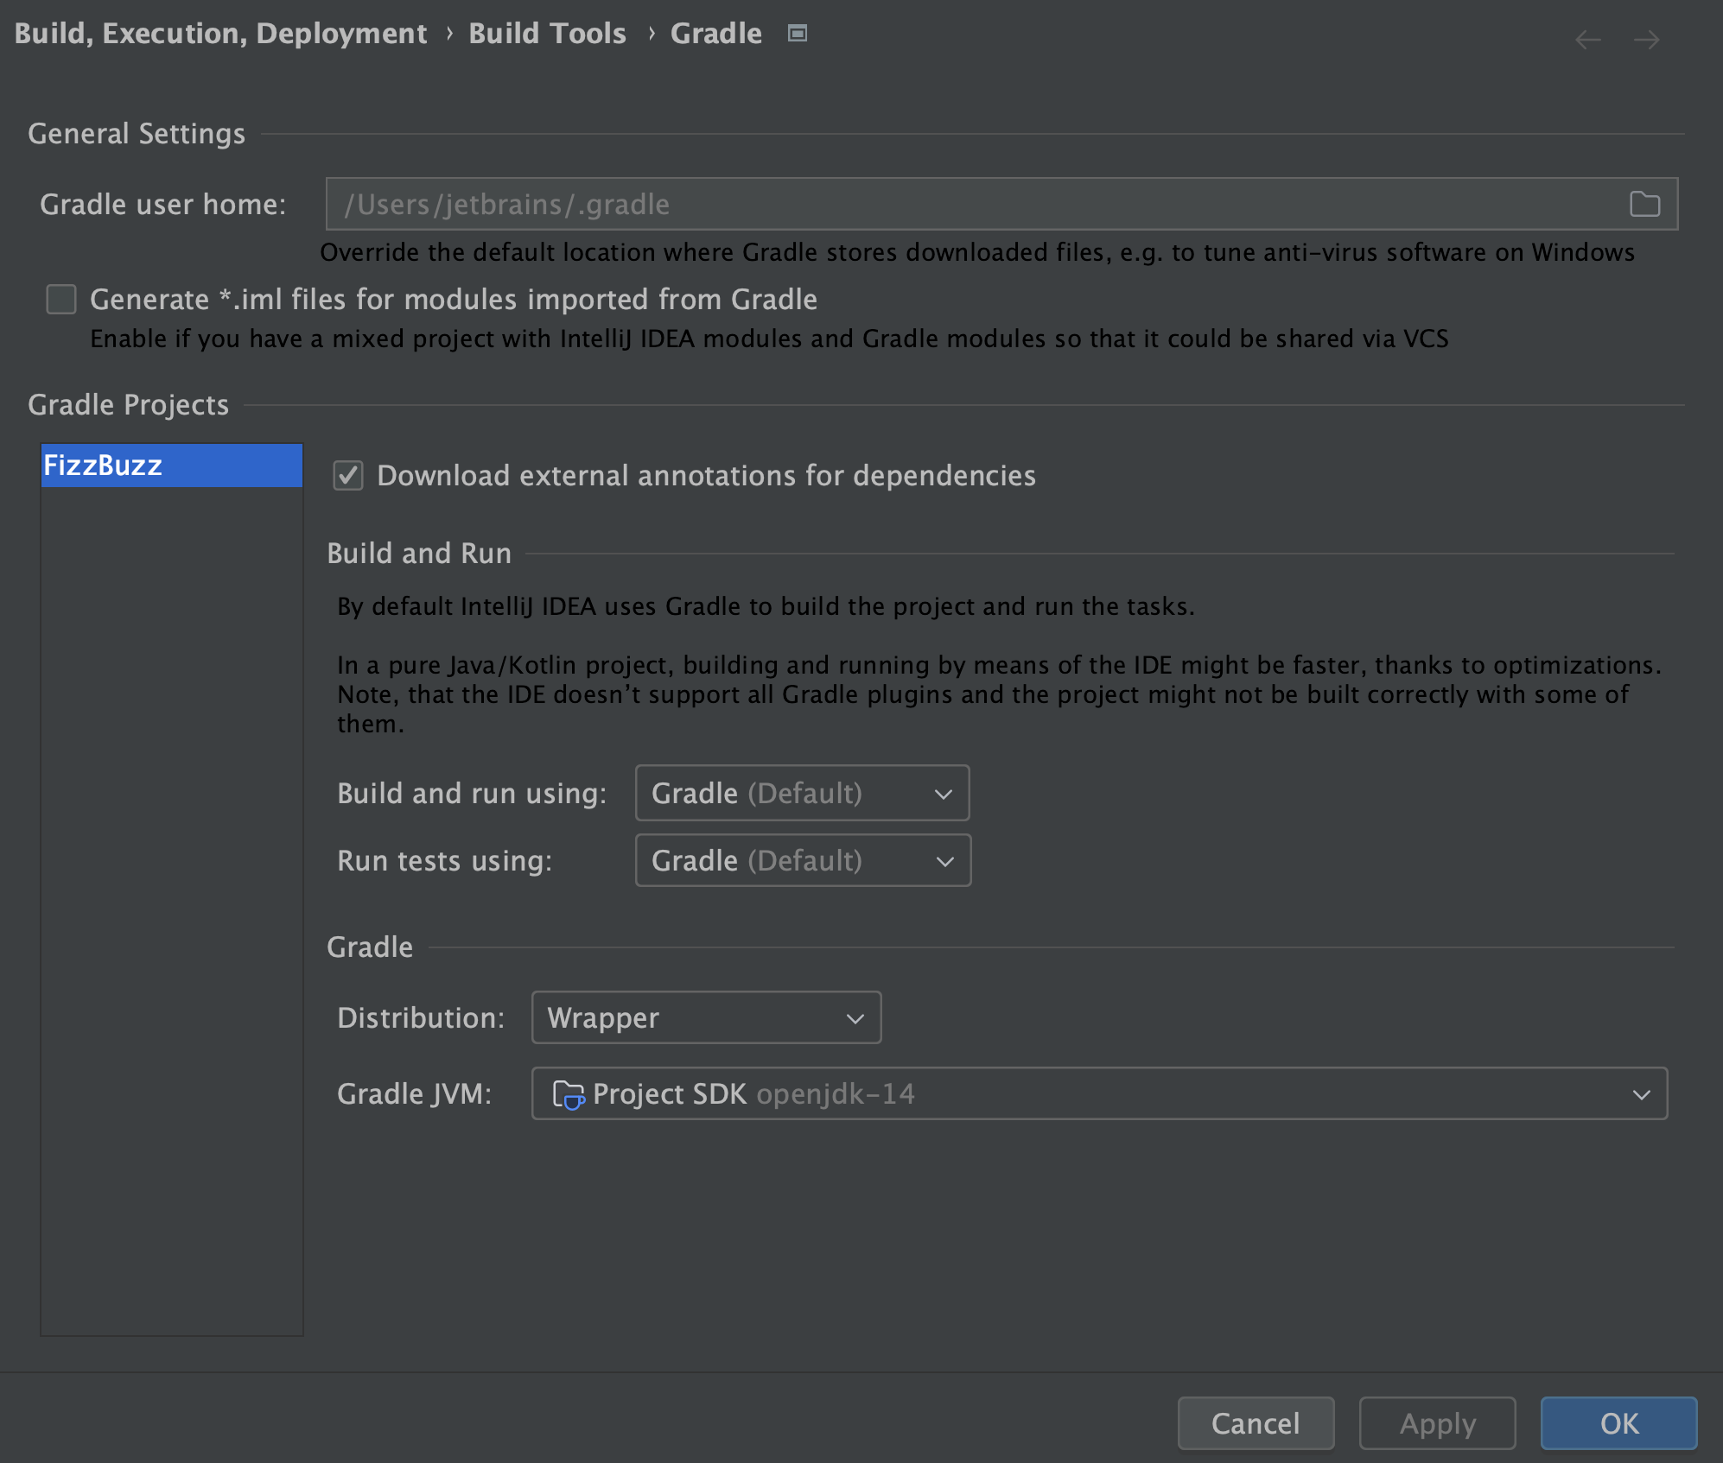Cancel the settings dialog
1723x1463 pixels.
pyautogui.click(x=1256, y=1423)
